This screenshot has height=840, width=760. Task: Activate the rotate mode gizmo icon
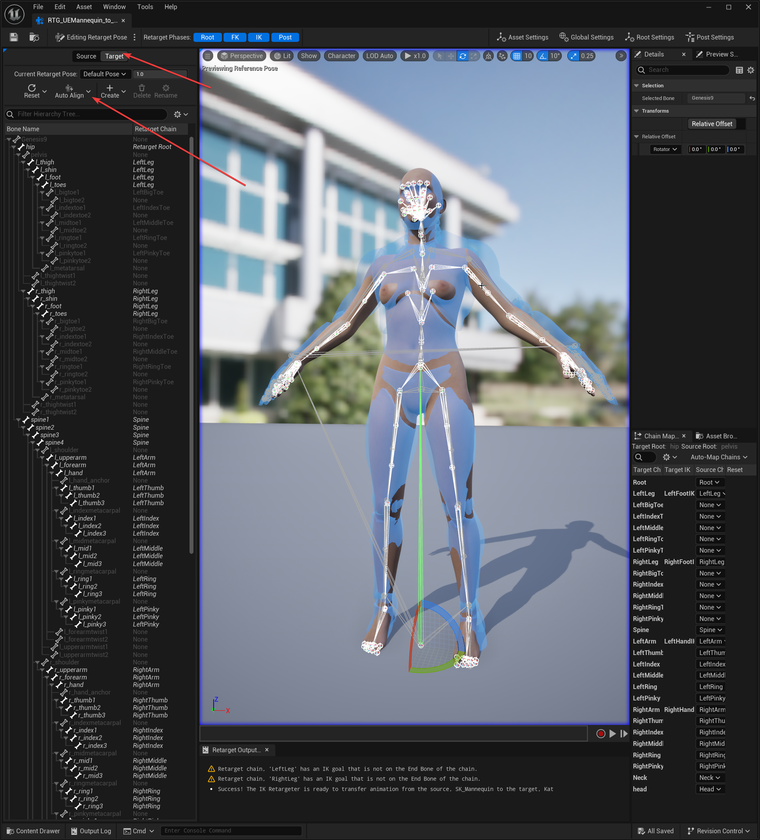pos(462,56)
